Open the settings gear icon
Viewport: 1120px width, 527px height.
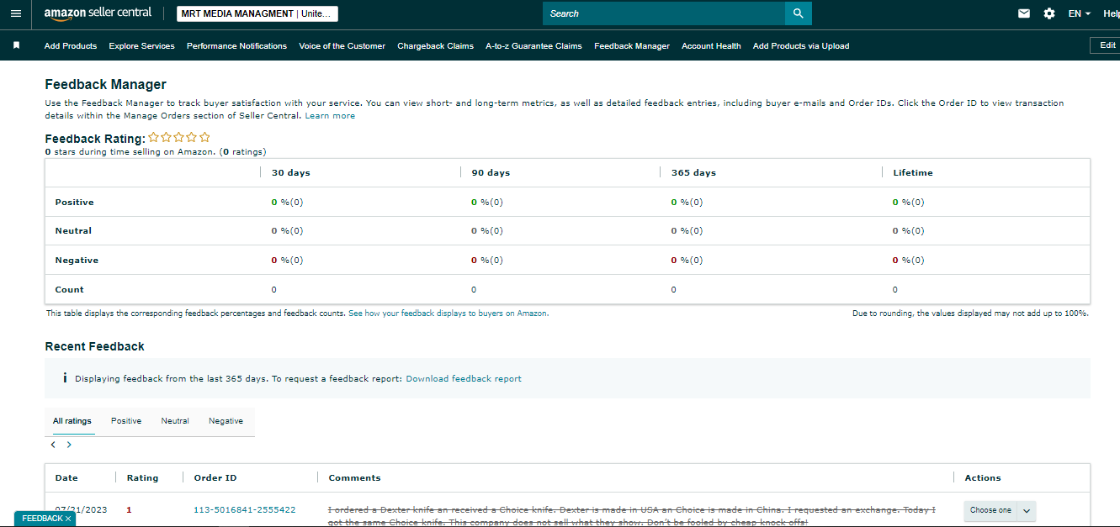[x=1049, y=13]
